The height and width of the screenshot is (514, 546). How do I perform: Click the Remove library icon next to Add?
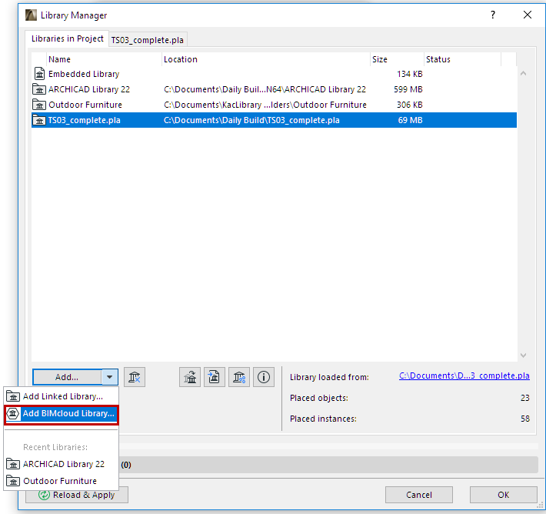pos(135,377)
